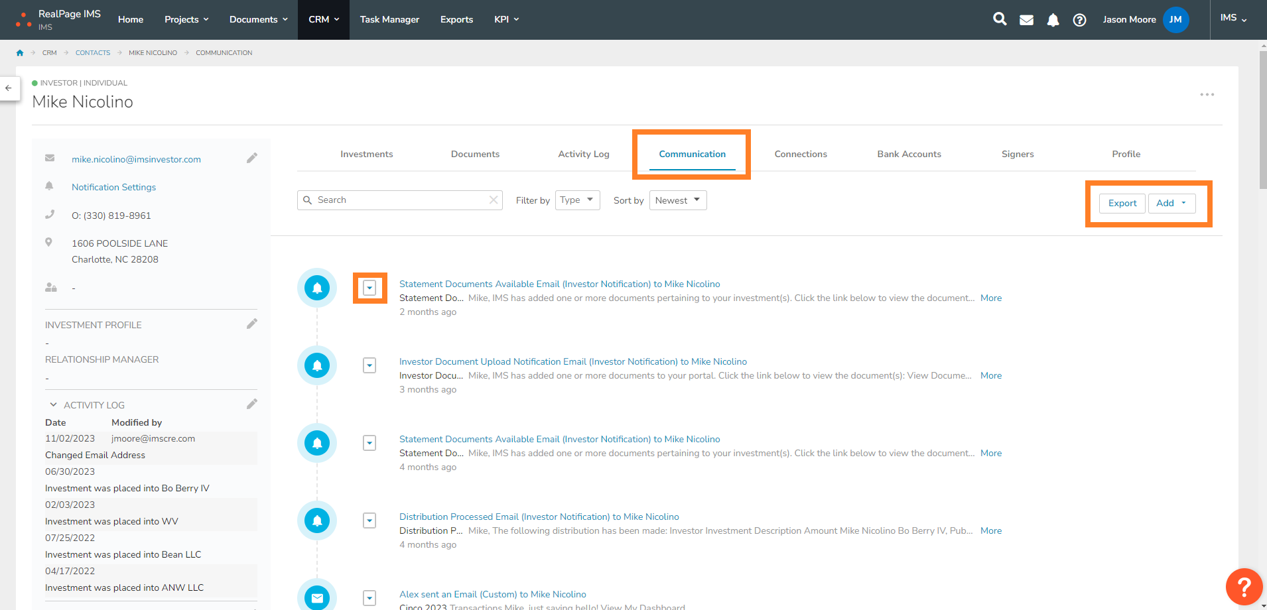Click bell icon of Investor Document Upload entry
Image resolution: width=1267 pixels, height=610 pixels.
tap(317, 365)
